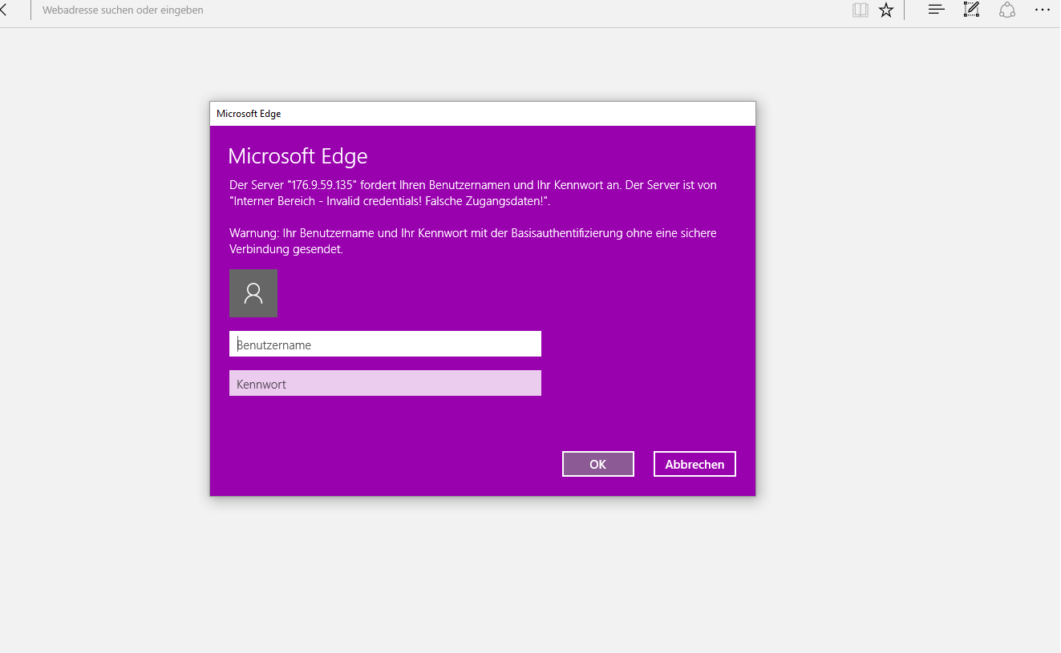Click the small dialog title bar text
Screen dimensions: 1061x653
coord(249,114)
